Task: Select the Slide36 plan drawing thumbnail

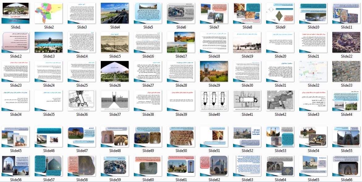Action: tap(82, 101)
